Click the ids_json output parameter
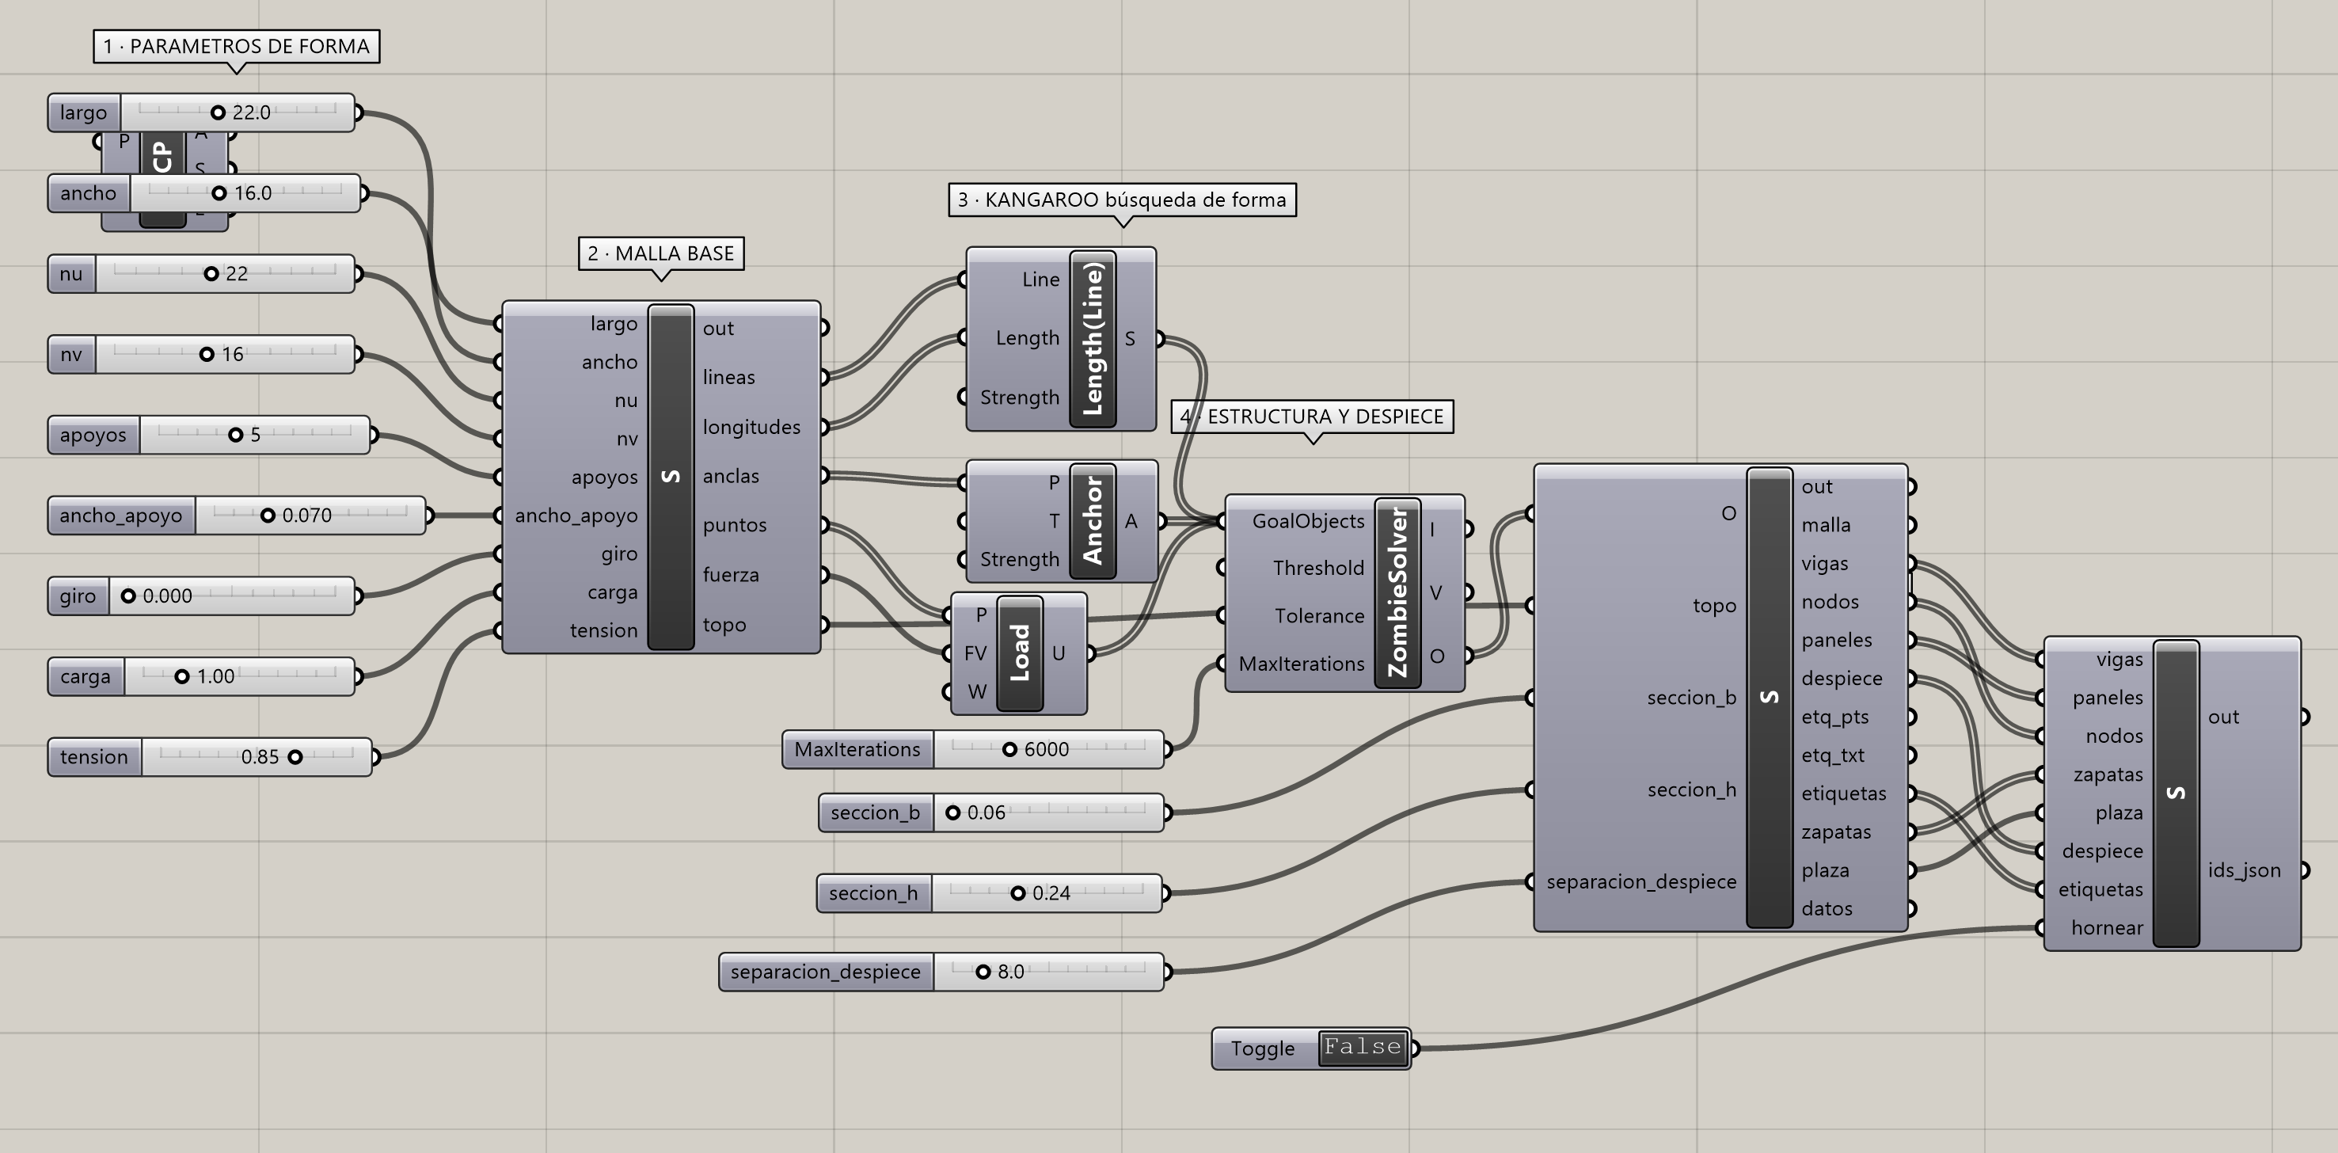 pos(2244,870)
